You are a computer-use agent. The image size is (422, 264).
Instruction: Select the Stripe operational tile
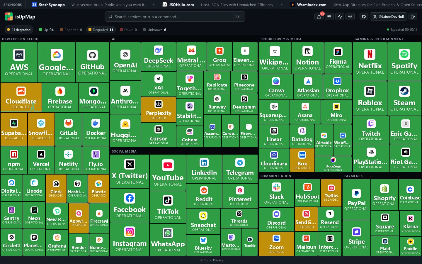[356, 238]
